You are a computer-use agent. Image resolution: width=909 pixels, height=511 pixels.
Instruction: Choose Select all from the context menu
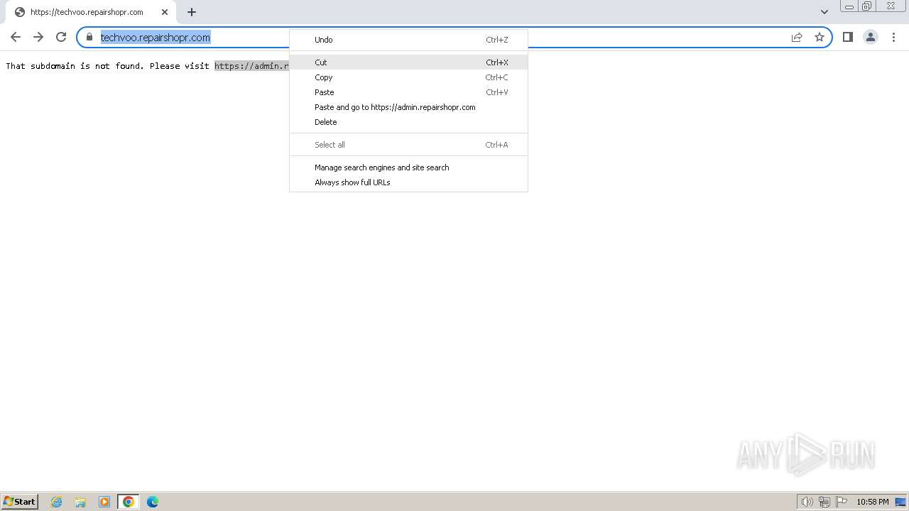408,145
